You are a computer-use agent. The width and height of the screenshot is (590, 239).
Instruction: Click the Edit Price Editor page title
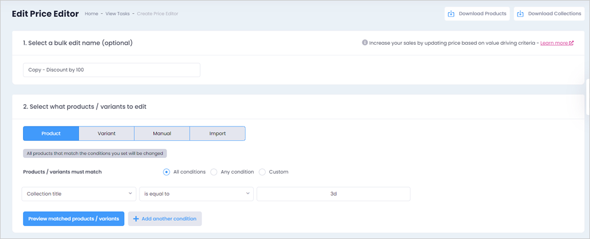tap(45, 14)
